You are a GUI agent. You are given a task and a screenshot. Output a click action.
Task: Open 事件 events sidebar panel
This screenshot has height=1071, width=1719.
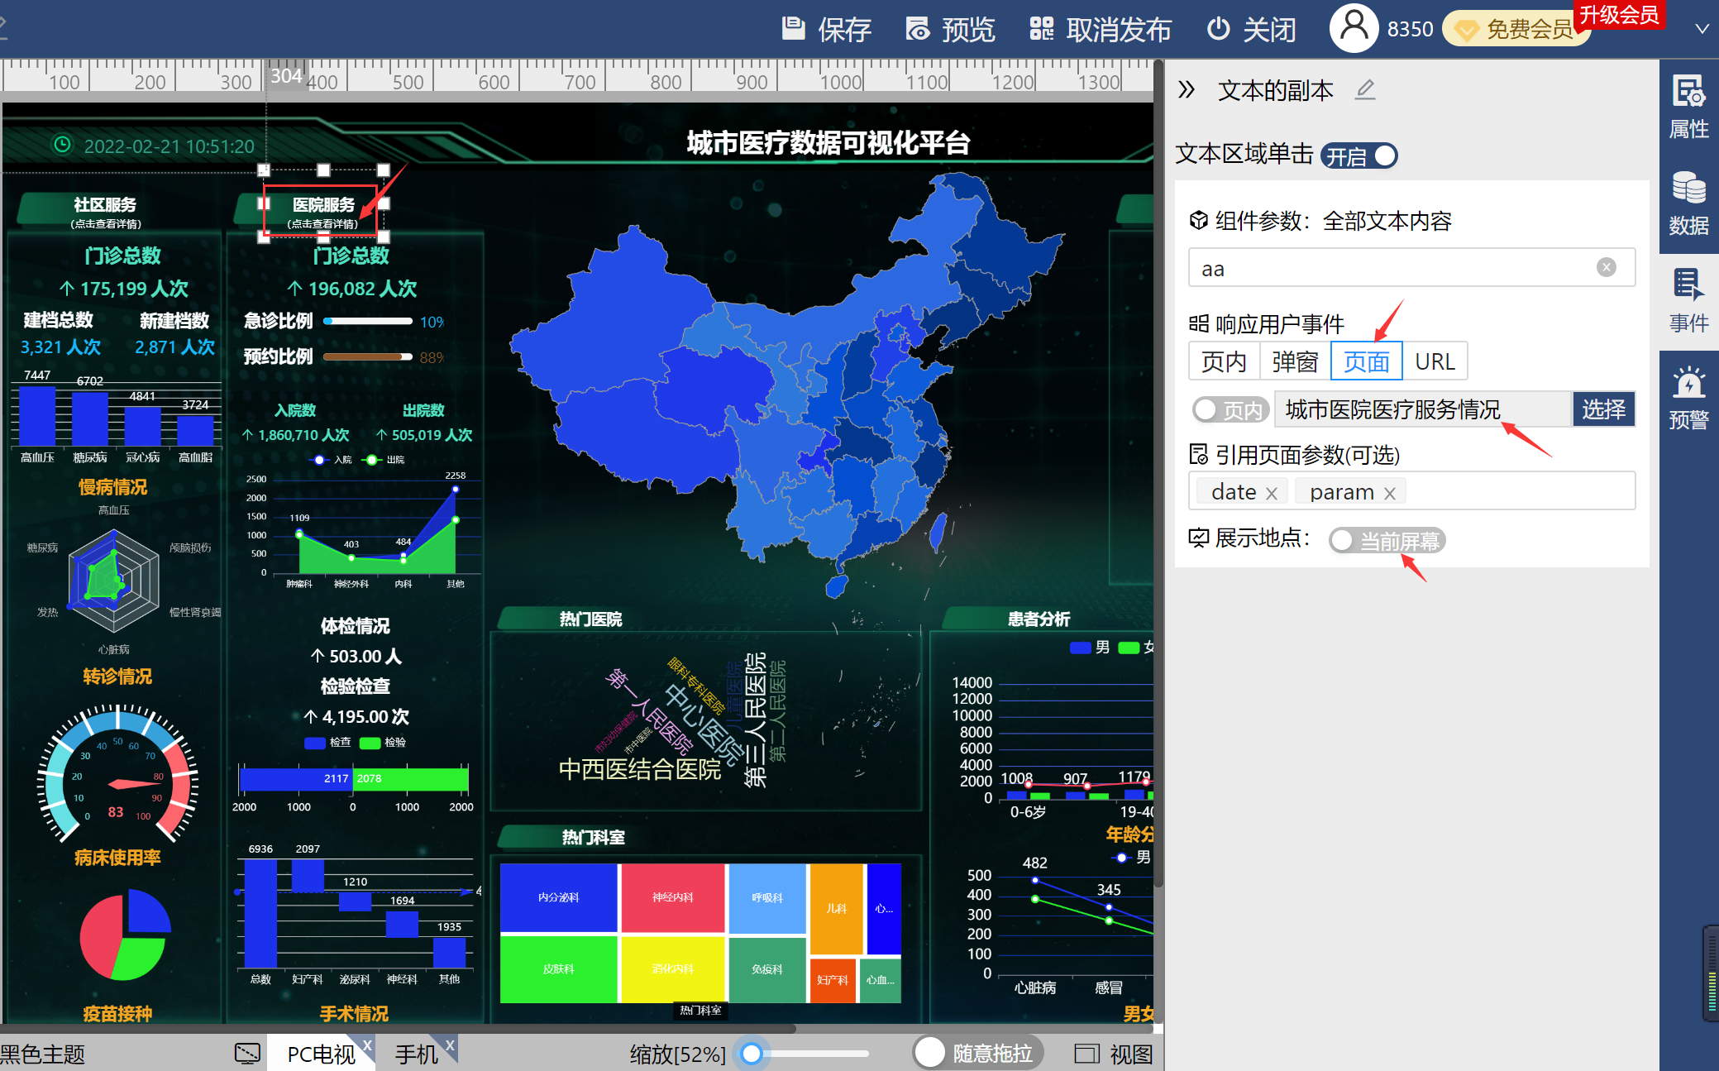click(x=1688, y=300)
